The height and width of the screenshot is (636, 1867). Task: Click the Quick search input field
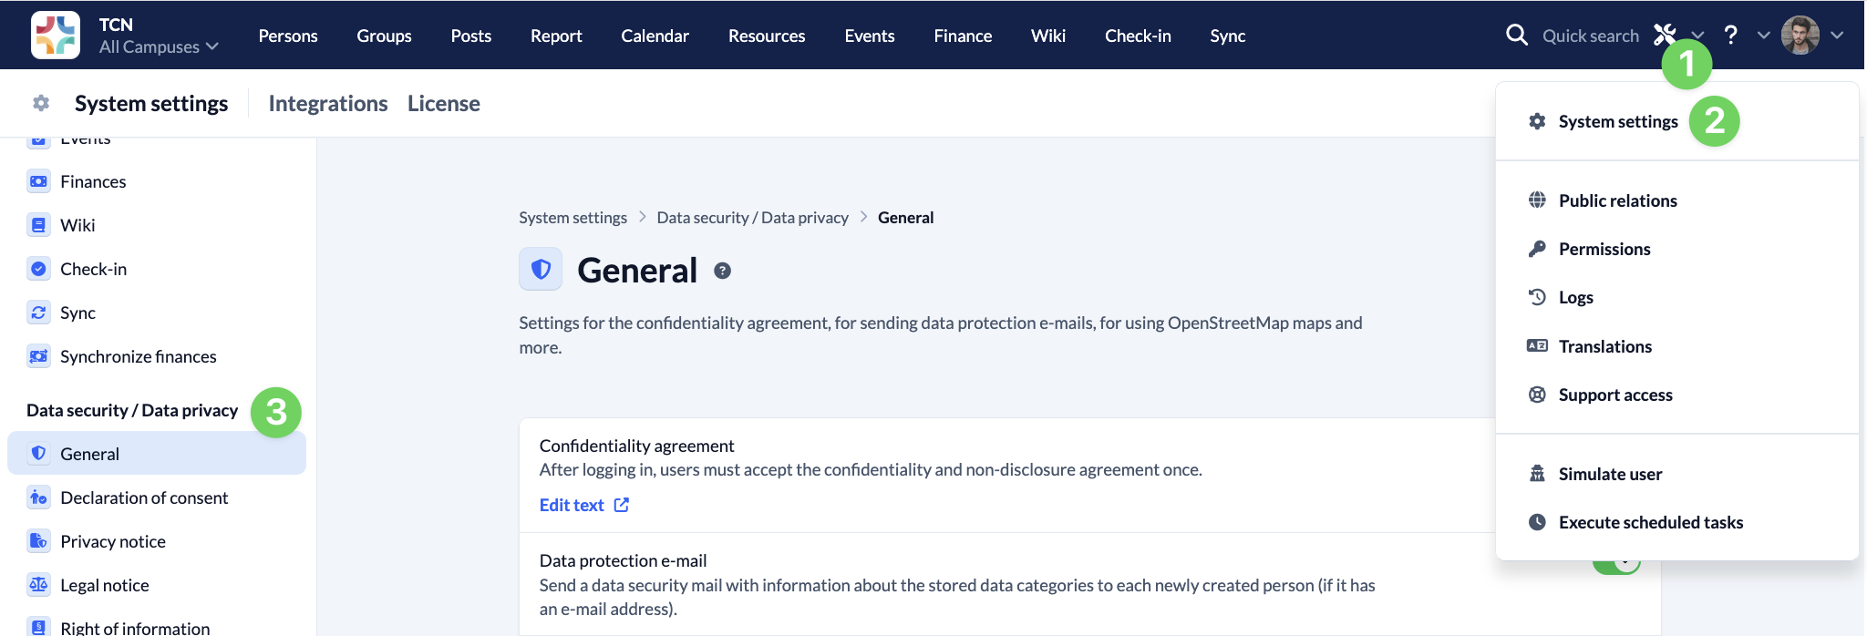tap(1590, 36)
